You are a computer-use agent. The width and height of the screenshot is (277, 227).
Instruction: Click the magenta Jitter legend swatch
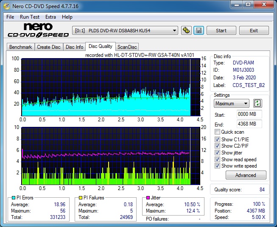[x=148, y=198]
